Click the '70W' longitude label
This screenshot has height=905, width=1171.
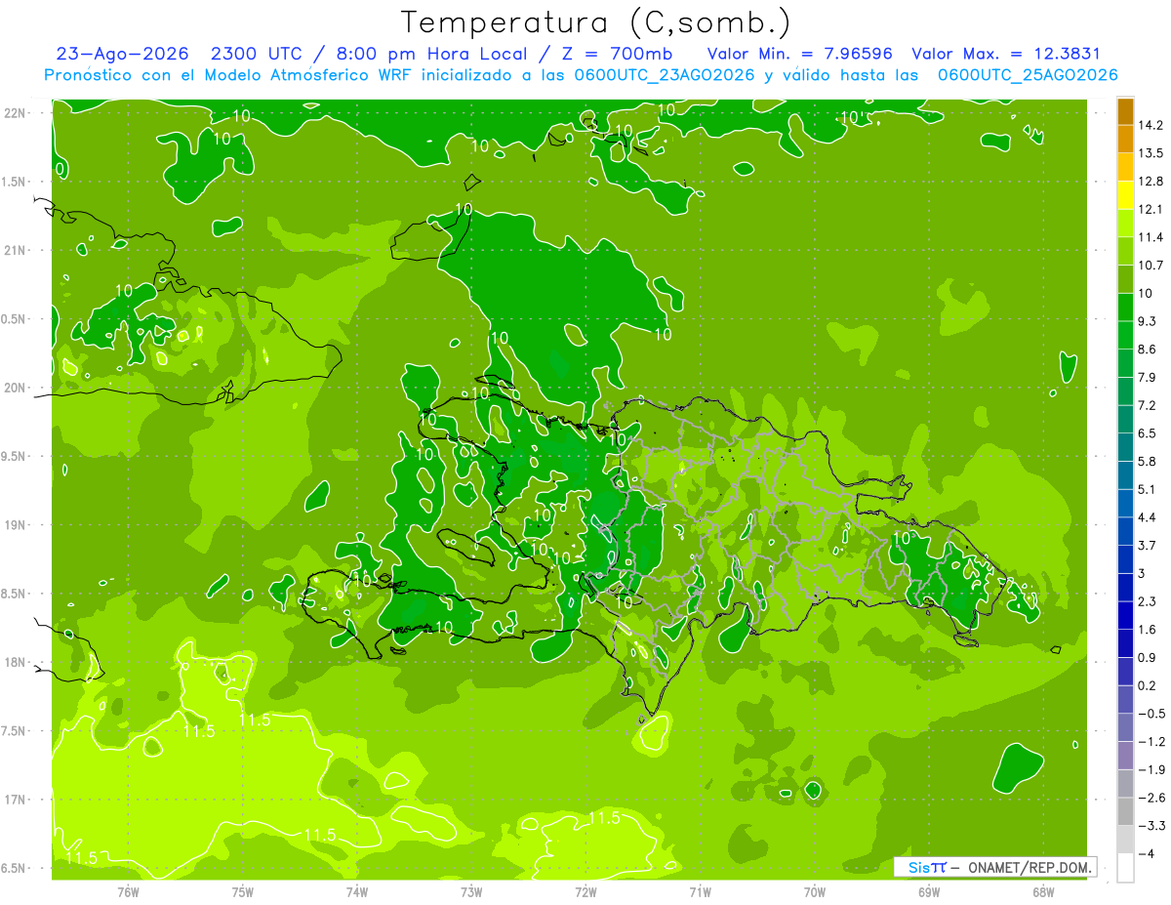coord(815,892)
